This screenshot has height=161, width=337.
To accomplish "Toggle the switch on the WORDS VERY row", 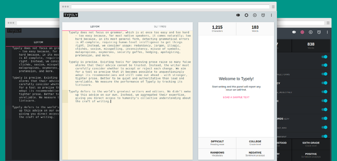I will (324, 118).
